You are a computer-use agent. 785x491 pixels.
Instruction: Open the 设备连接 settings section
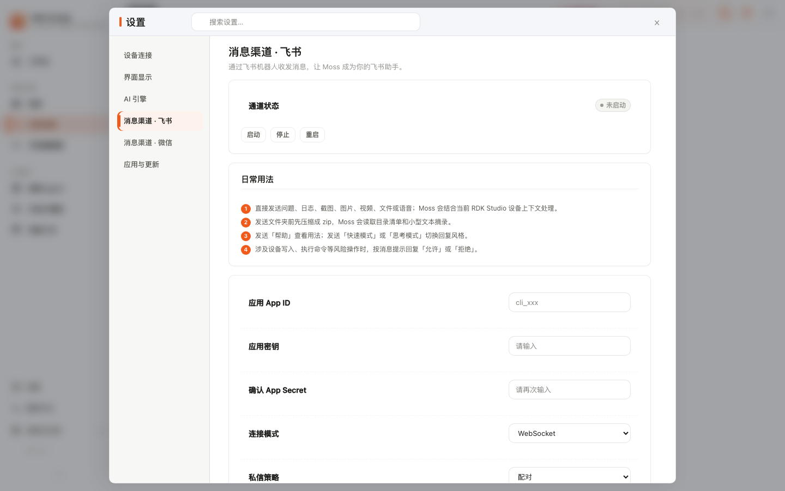(x=160, y=55)
